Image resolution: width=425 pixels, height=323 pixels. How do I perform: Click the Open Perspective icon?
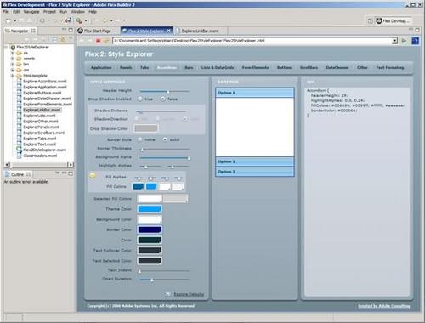click(370, 20)
